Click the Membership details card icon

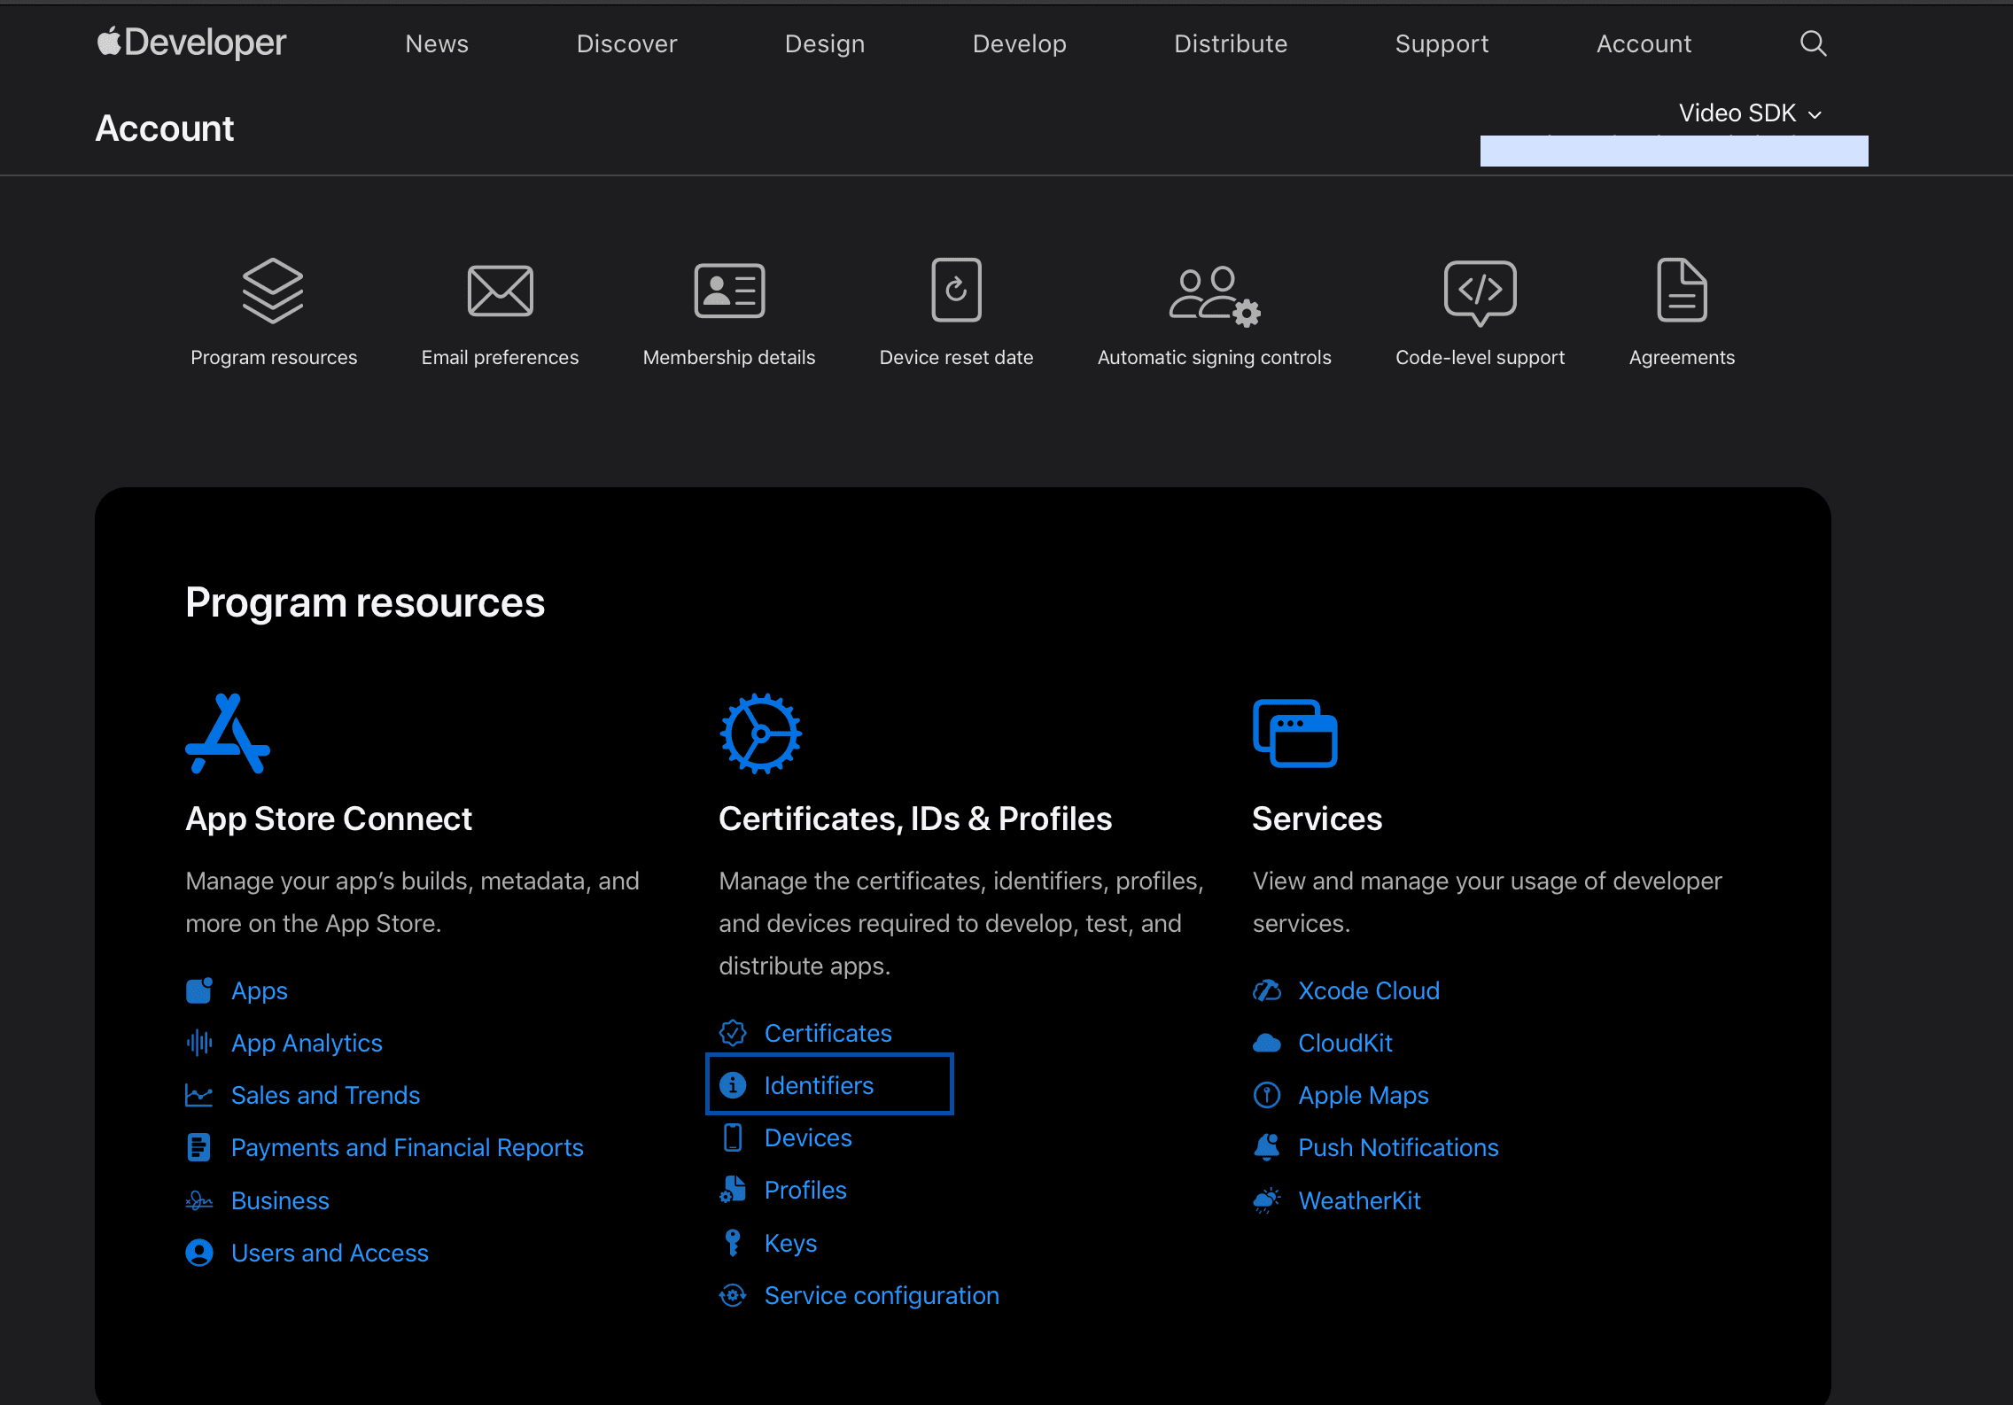(729, 291)
